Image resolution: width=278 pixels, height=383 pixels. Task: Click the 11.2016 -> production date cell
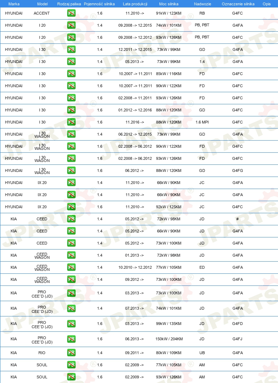point(135,122)
